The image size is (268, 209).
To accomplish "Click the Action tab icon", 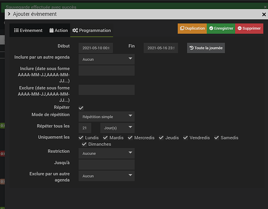I will pyautogui.click(x=51, y=30).
